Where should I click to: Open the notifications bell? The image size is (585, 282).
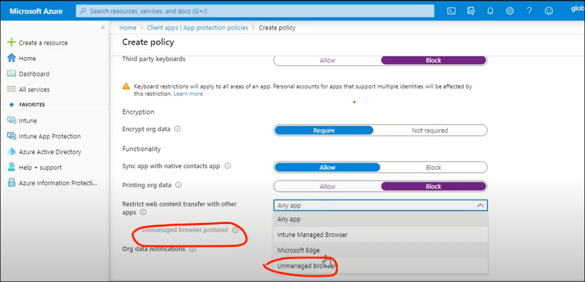point(490,11)
